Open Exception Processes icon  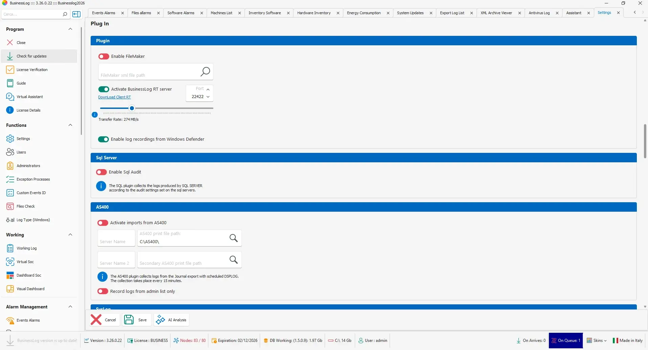point(10,179)
